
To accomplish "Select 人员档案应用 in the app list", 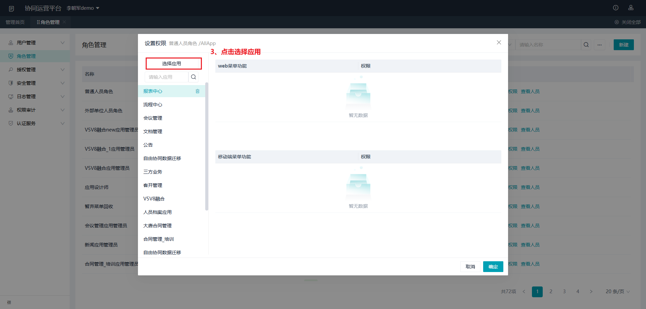I will (x=172, y=212).
